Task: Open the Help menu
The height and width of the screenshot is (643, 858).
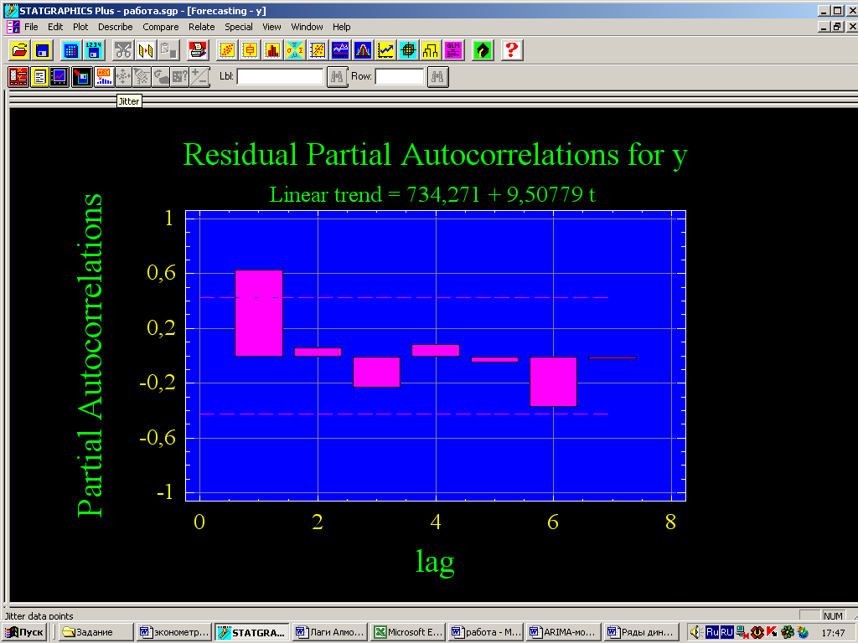Action: (342, 27)
